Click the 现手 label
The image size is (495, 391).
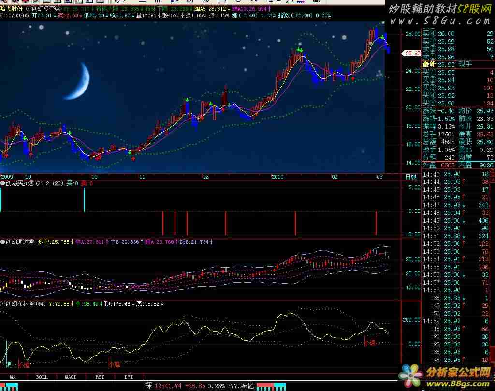465,64
